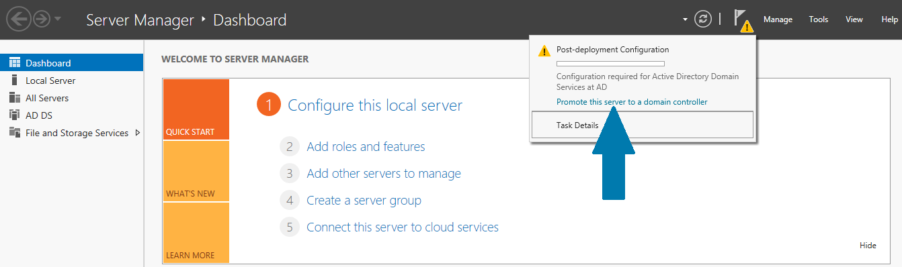This screenshot has width=902, height=267.
Task: Click the refresh icon in the header
Action: tap(703, 19)
